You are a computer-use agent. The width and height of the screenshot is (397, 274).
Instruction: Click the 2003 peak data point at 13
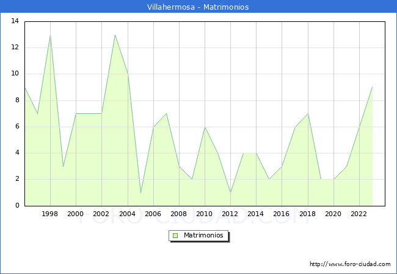115,35
